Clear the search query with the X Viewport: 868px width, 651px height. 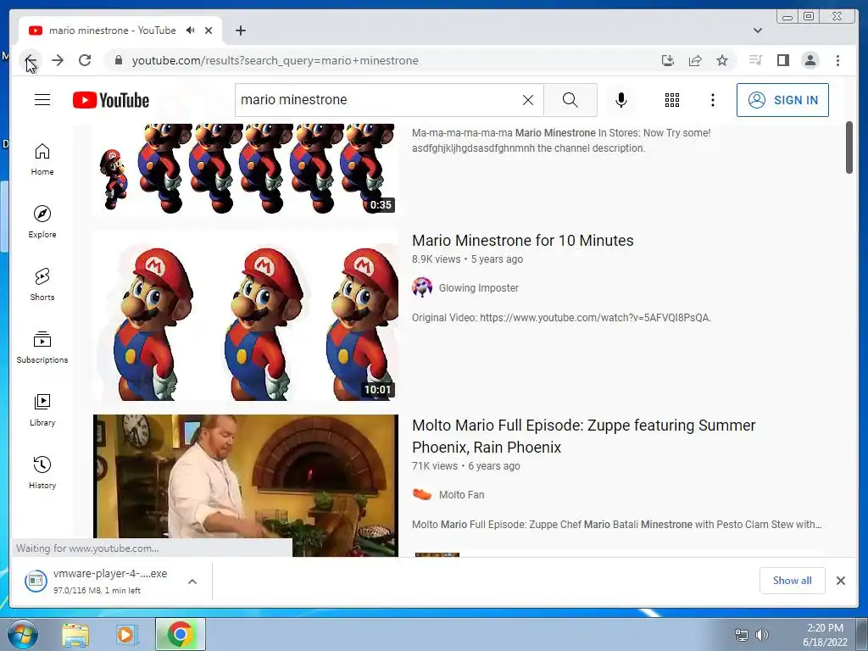pyautogui.click(x=527, y=100)
